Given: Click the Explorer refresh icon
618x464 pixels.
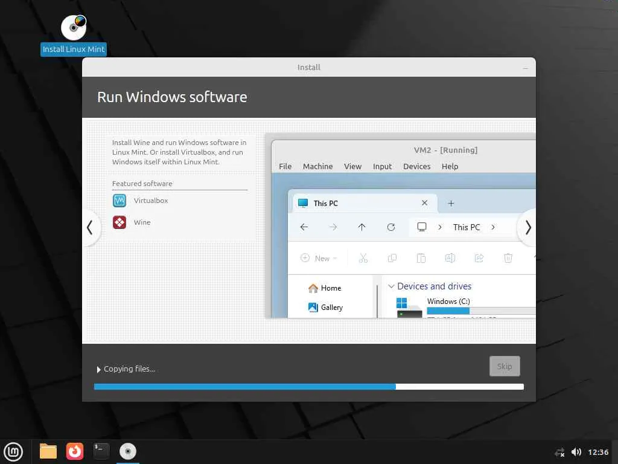Looking at the screenshot, I should [391, 227].
